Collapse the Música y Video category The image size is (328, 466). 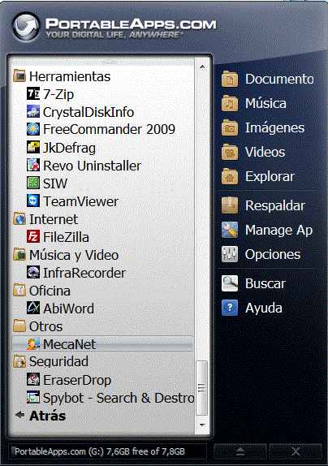click(66, 255)
